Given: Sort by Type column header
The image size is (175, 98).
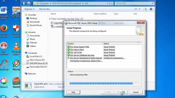Looking at the screenshot, I should (x=116, y=14).
